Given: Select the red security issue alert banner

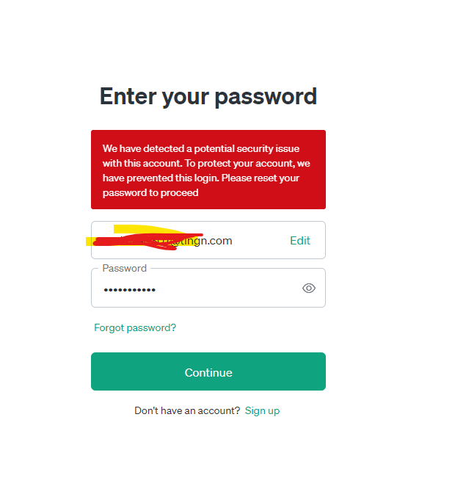Looking at the screenshot, I should click(x=208, y=170).
